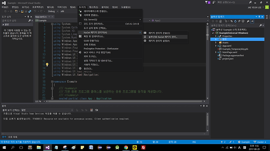This screenshot has height=151, width=270.
Task: Click the pending changes pencil indicator
Action: pyautogui.click(x=232, y=142)
